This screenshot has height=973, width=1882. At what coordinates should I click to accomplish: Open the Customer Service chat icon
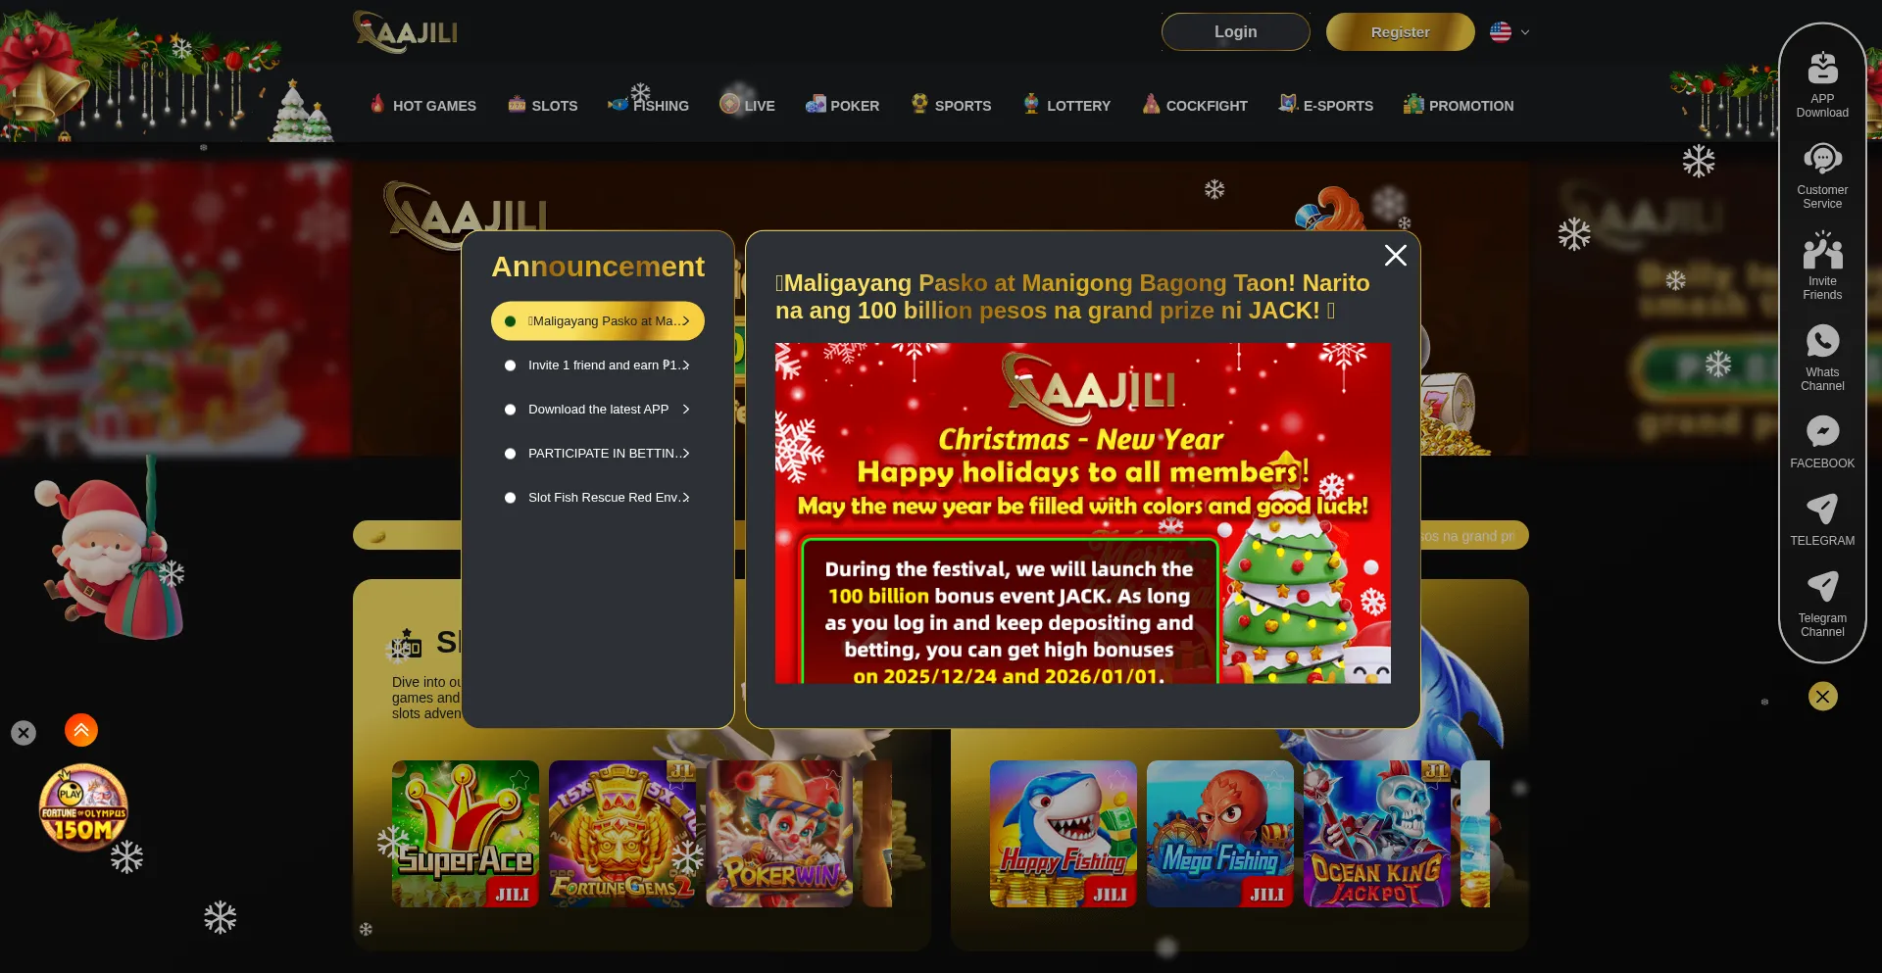(x=1822, y=159)
